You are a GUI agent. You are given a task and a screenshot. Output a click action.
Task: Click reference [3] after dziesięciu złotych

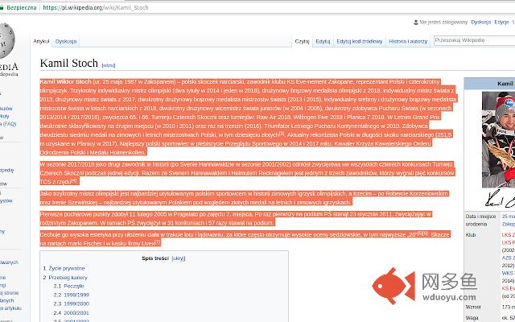point(282,134)
